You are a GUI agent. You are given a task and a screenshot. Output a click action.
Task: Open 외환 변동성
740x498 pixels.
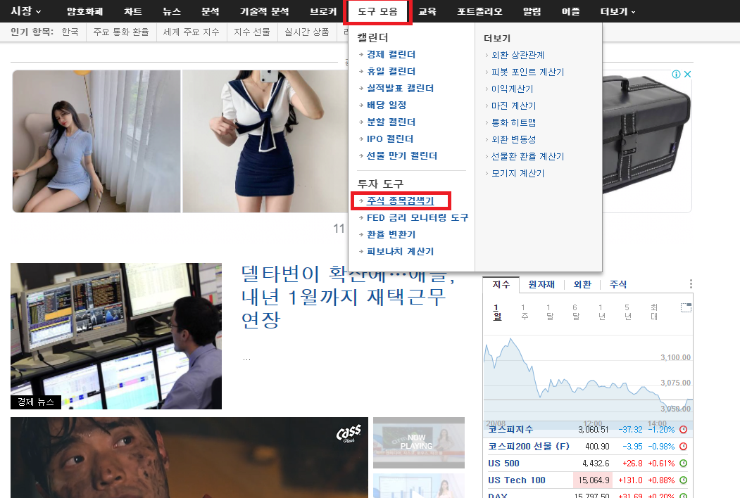point(513,139)
